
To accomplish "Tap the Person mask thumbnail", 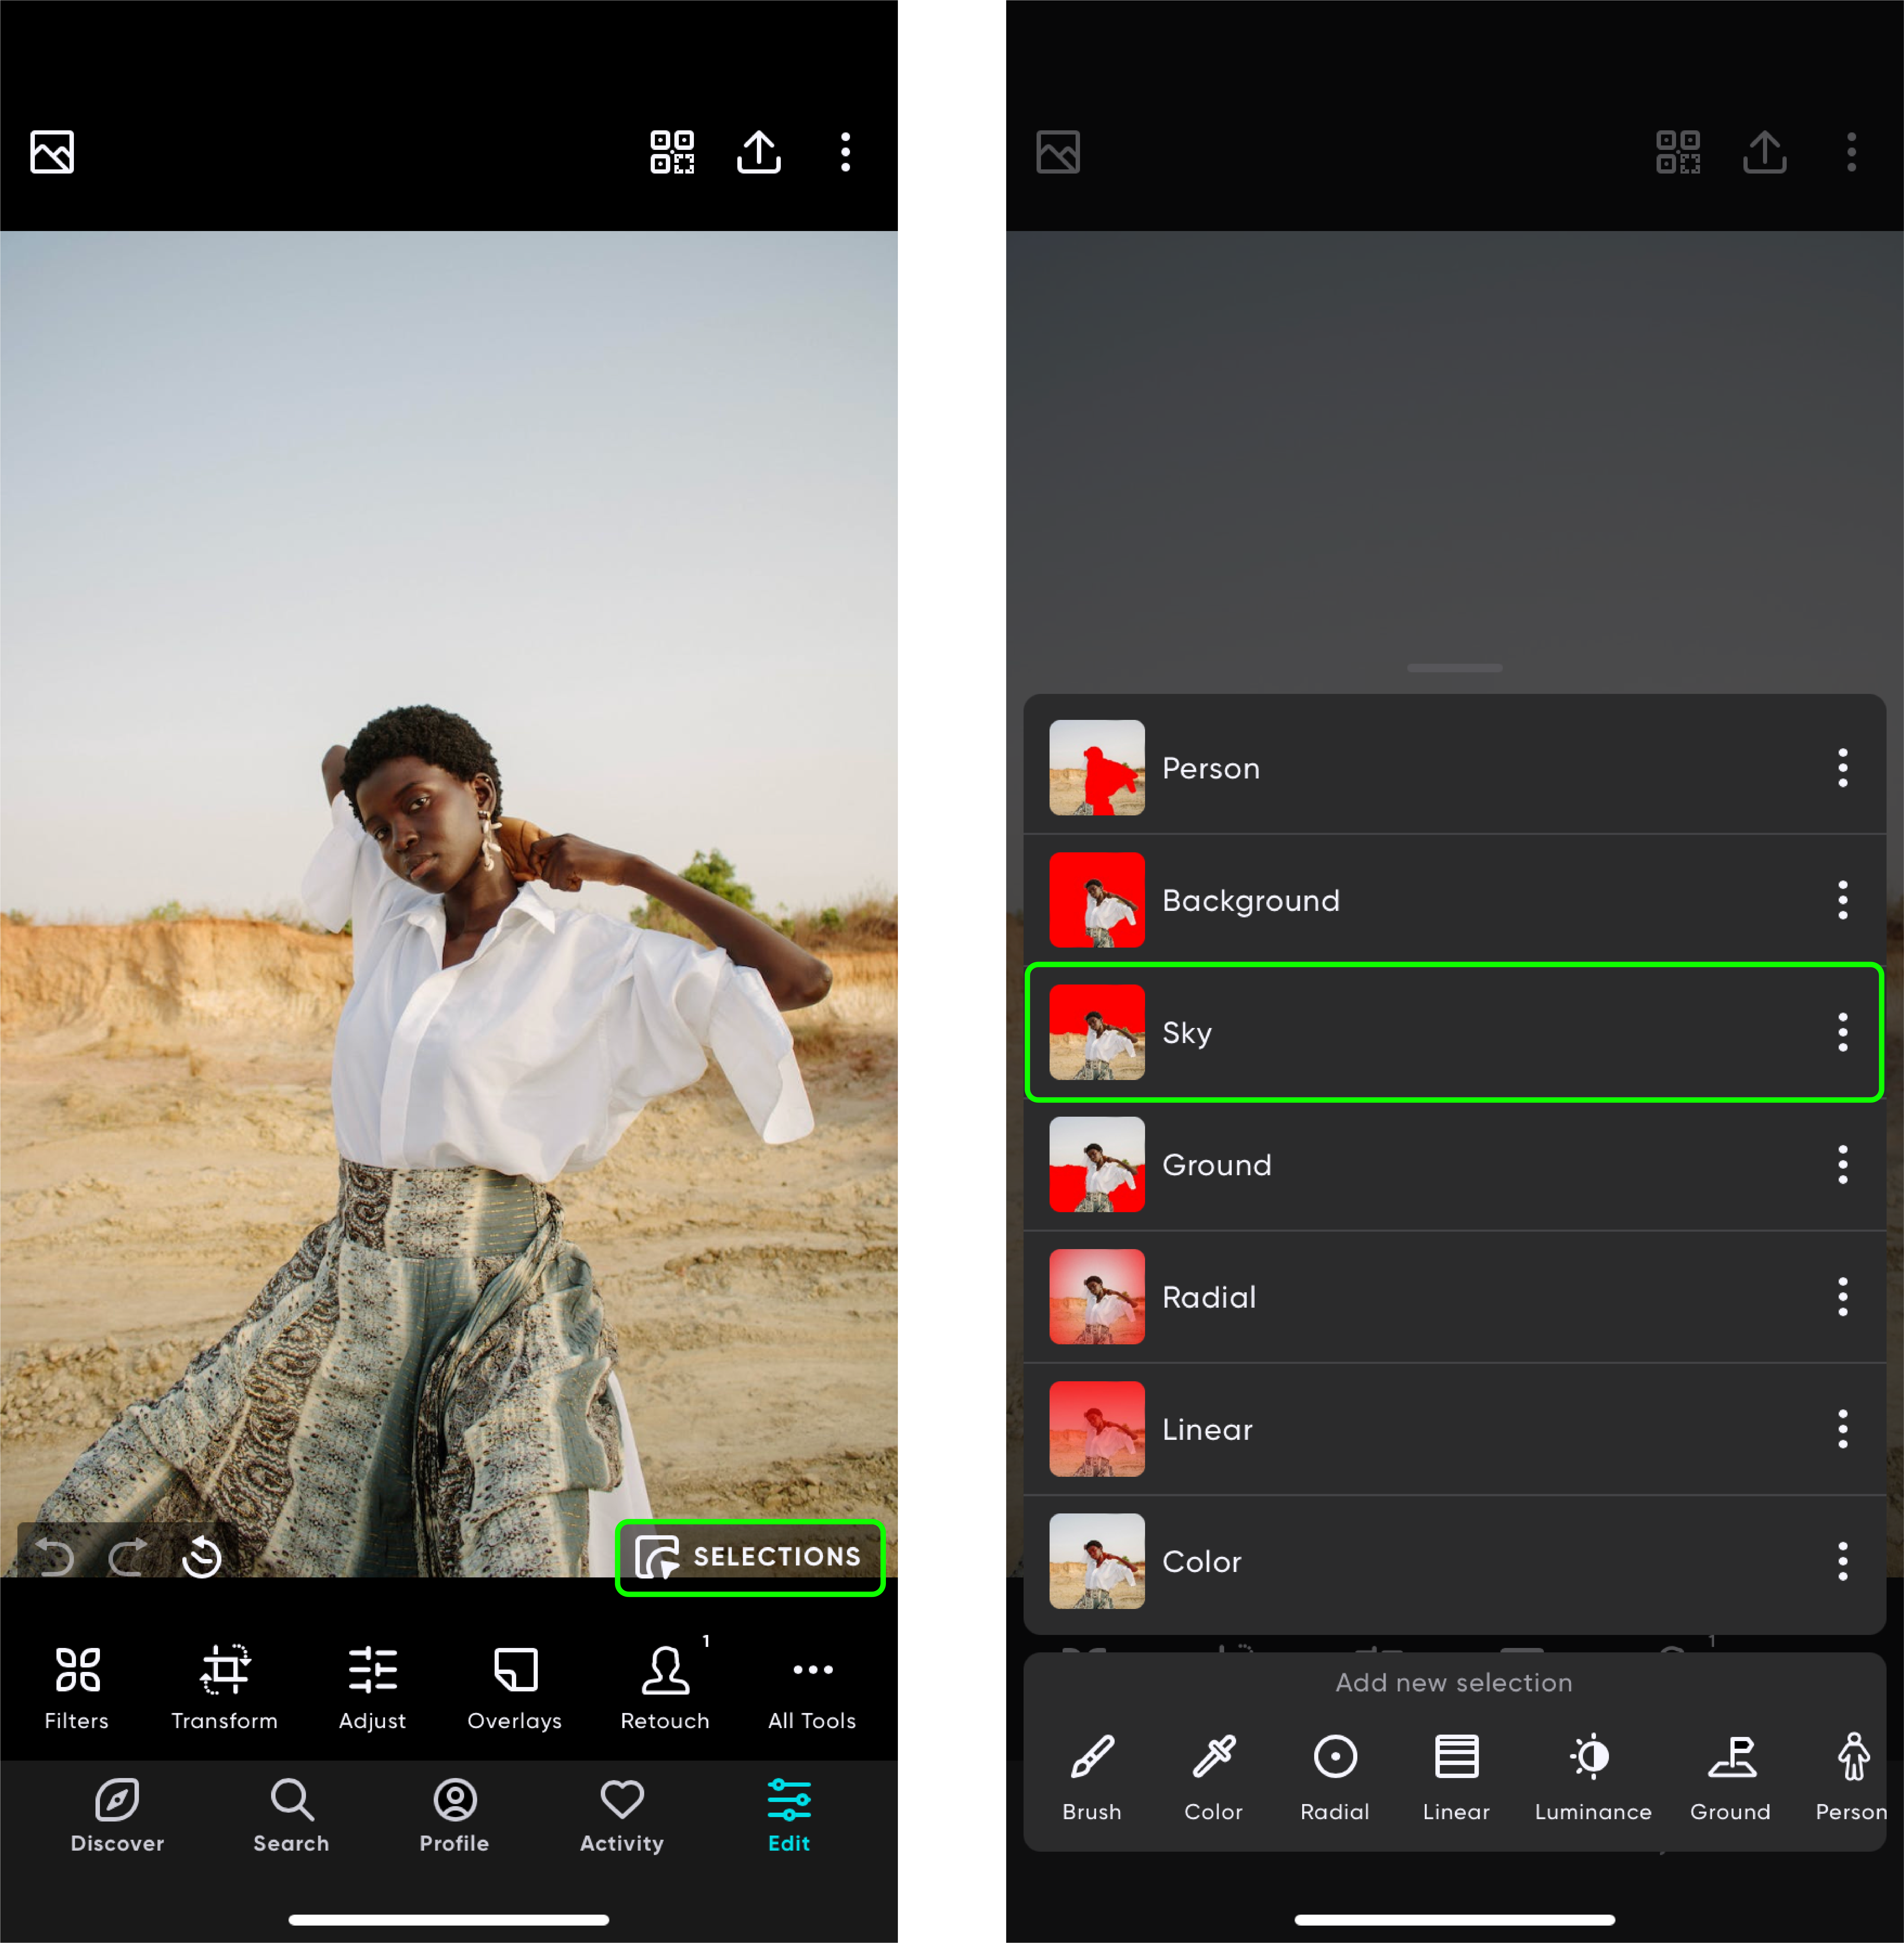I will coord(1097,768).
